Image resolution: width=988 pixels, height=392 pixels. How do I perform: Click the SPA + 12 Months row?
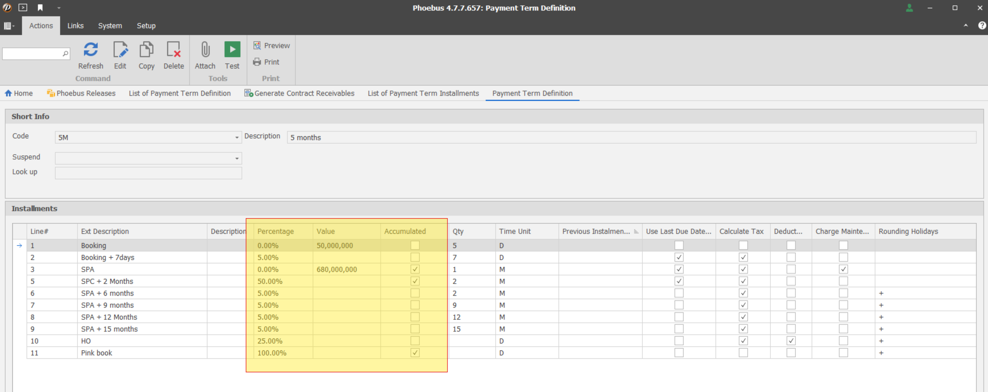click(x=501, y=317)
